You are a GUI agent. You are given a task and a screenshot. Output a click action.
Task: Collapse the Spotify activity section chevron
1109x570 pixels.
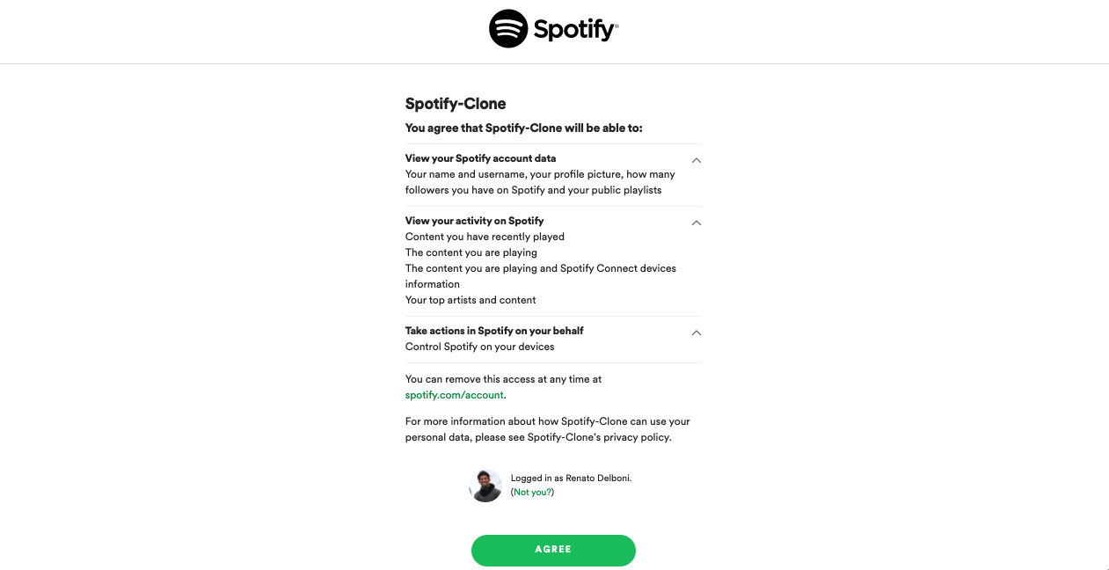pyautogui.click(x=696, y=223)
